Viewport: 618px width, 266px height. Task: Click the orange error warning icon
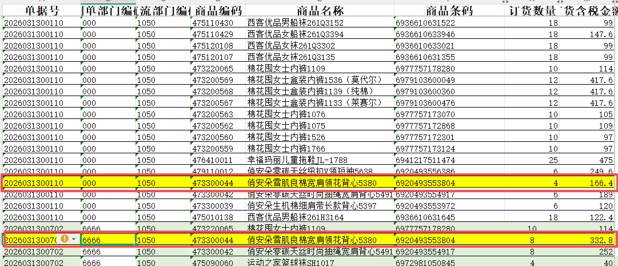(65, 240)
